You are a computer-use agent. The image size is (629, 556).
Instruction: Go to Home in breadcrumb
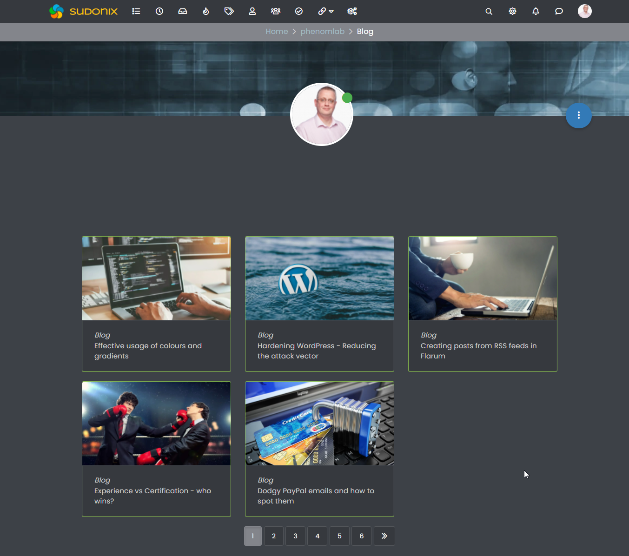click(x=277, y=32)
